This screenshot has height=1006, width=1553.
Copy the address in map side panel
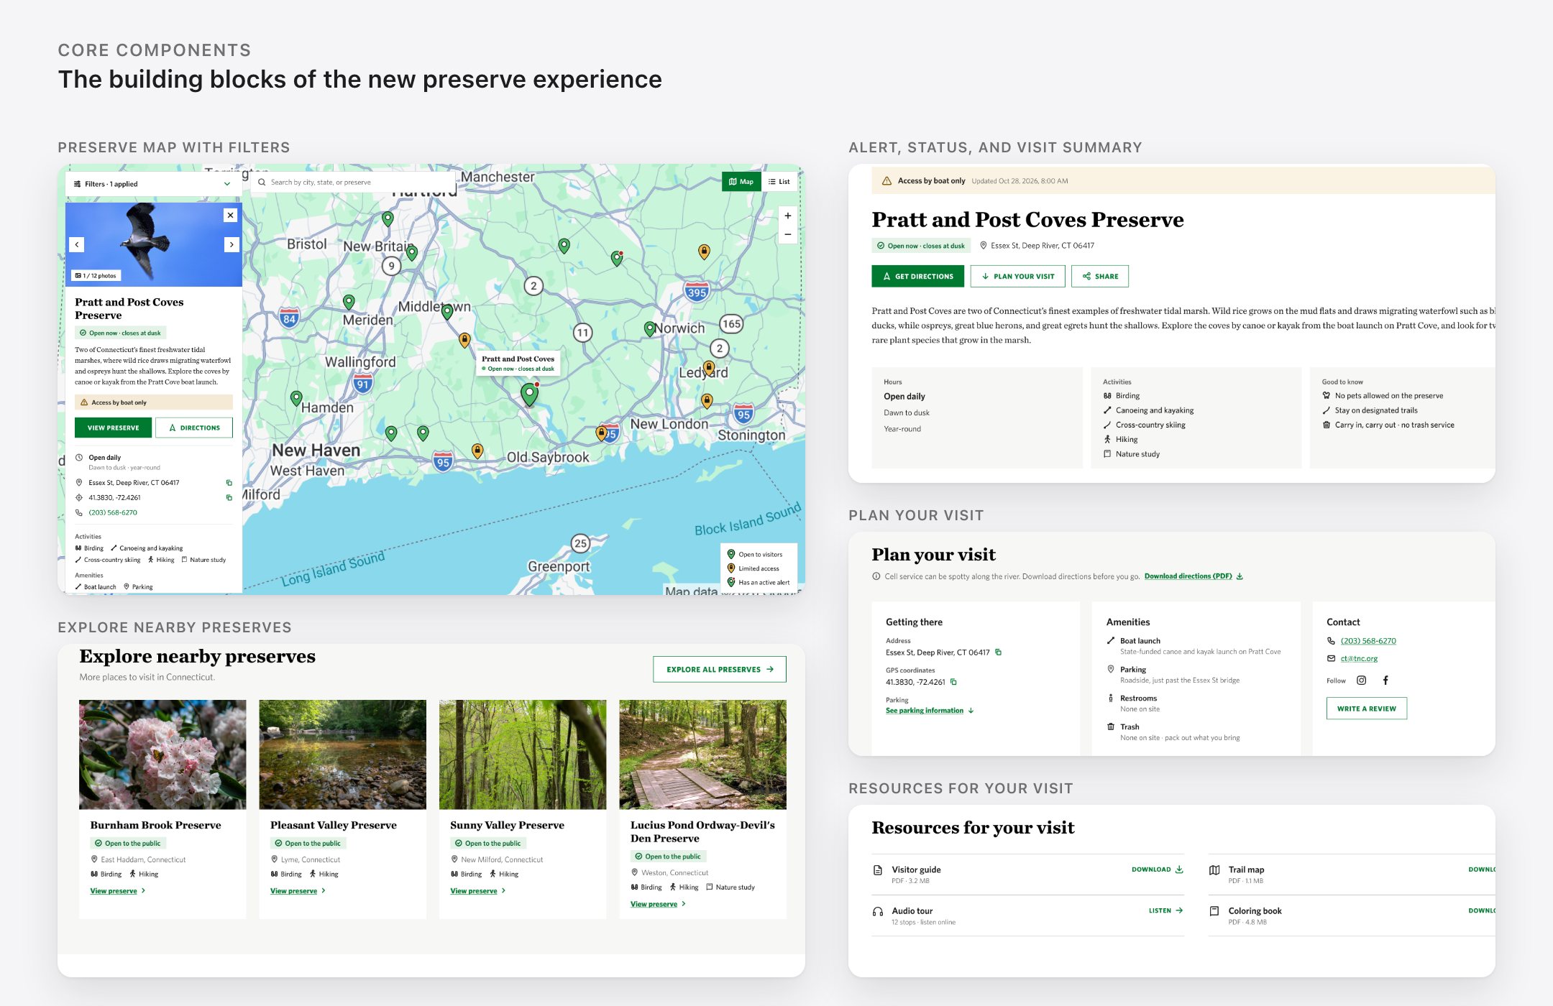(229, 483)
